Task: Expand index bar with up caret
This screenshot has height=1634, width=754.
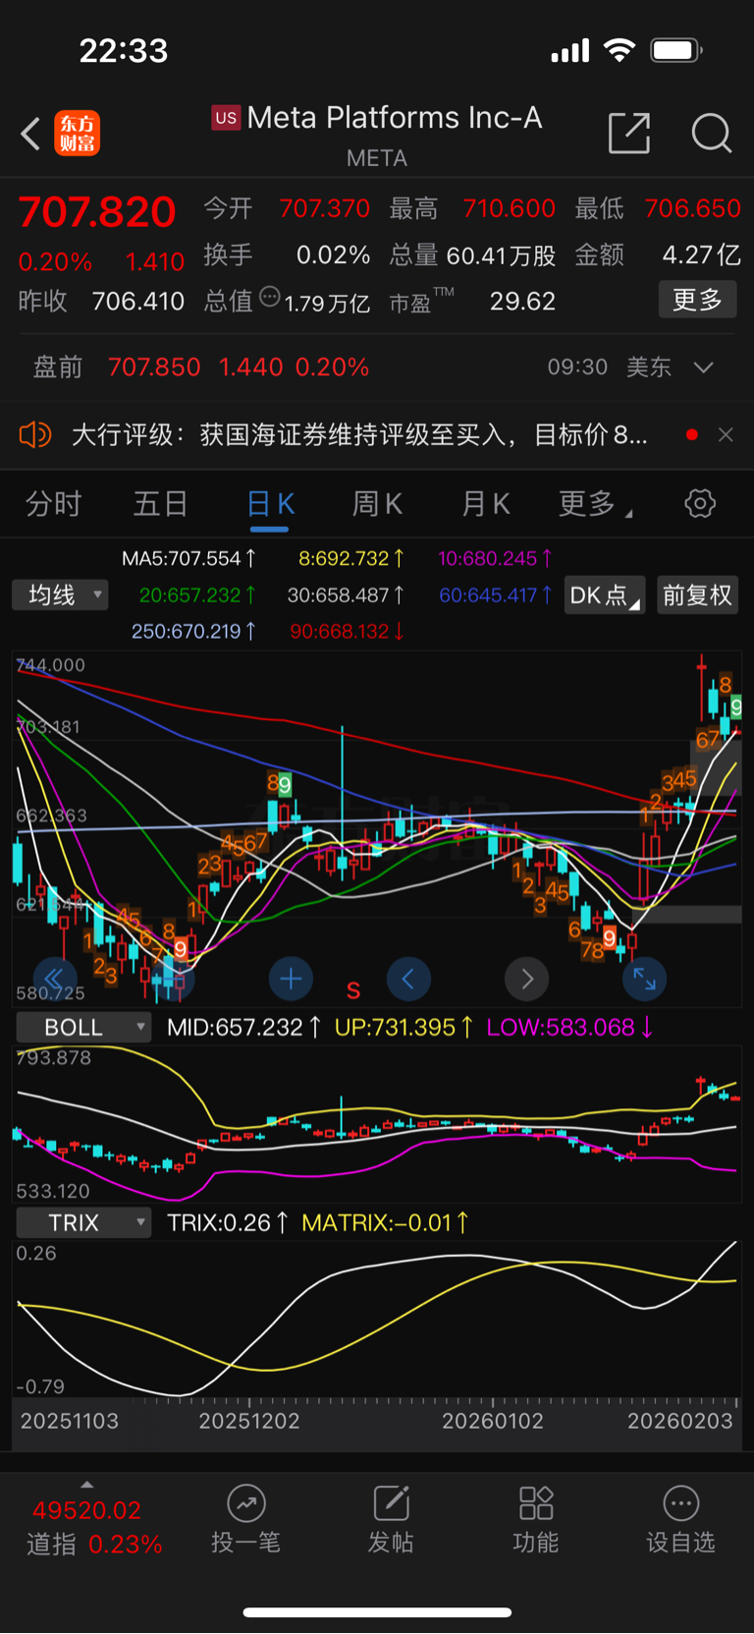Action: (86, 1484)
